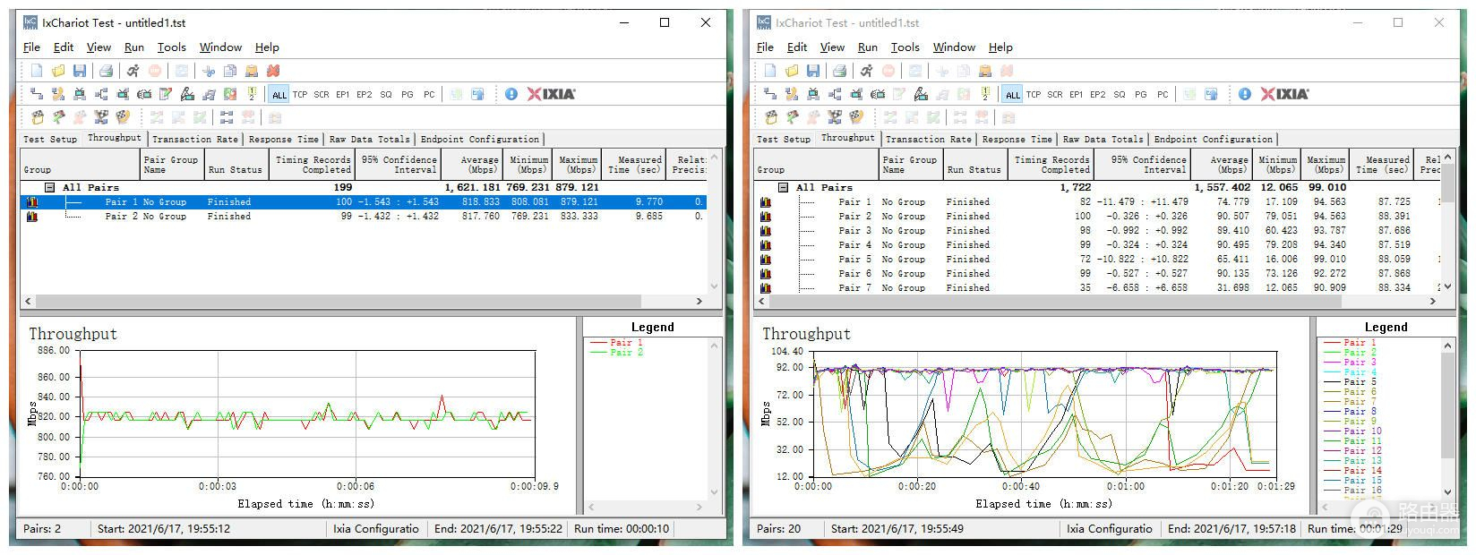
Task: Collapse the All Pairs group in right window
Action: click(x=784, y=187)
